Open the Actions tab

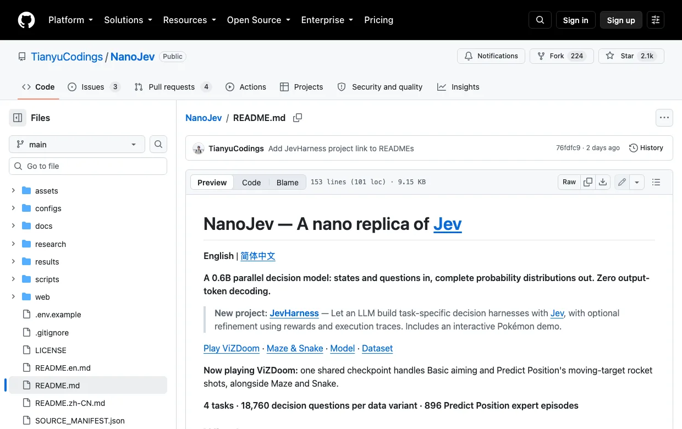[245, 87]
